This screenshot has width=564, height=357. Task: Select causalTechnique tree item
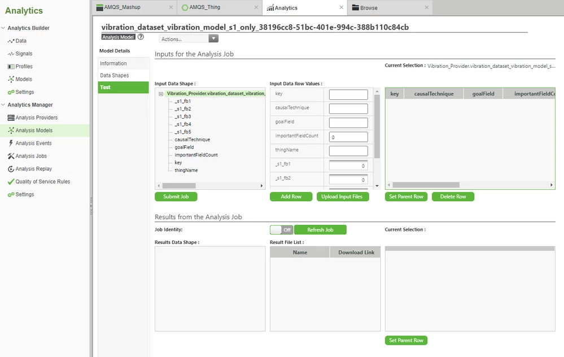(193, 140)
